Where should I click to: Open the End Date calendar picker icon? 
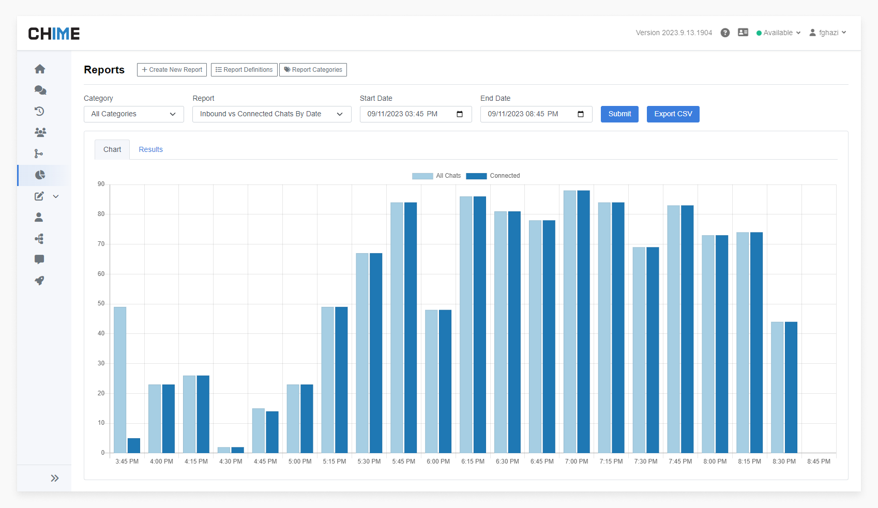pyautogui.click(x=581, y=114)
